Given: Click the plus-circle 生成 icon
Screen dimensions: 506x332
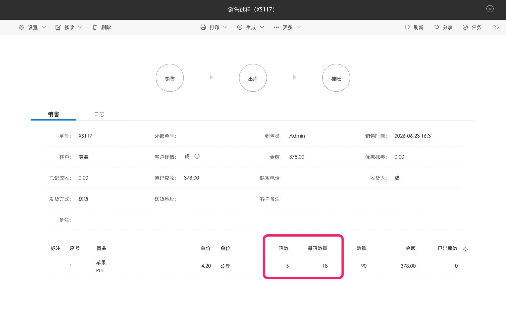Looking at the screenshot, I should pos(240,27).
